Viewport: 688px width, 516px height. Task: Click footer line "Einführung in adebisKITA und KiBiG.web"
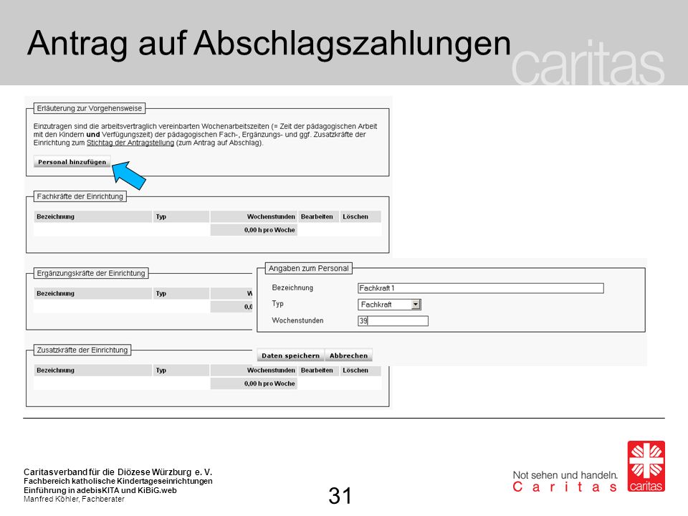[100, 490]
